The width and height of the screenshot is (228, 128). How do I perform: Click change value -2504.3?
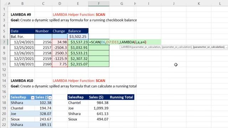(60, 48)
